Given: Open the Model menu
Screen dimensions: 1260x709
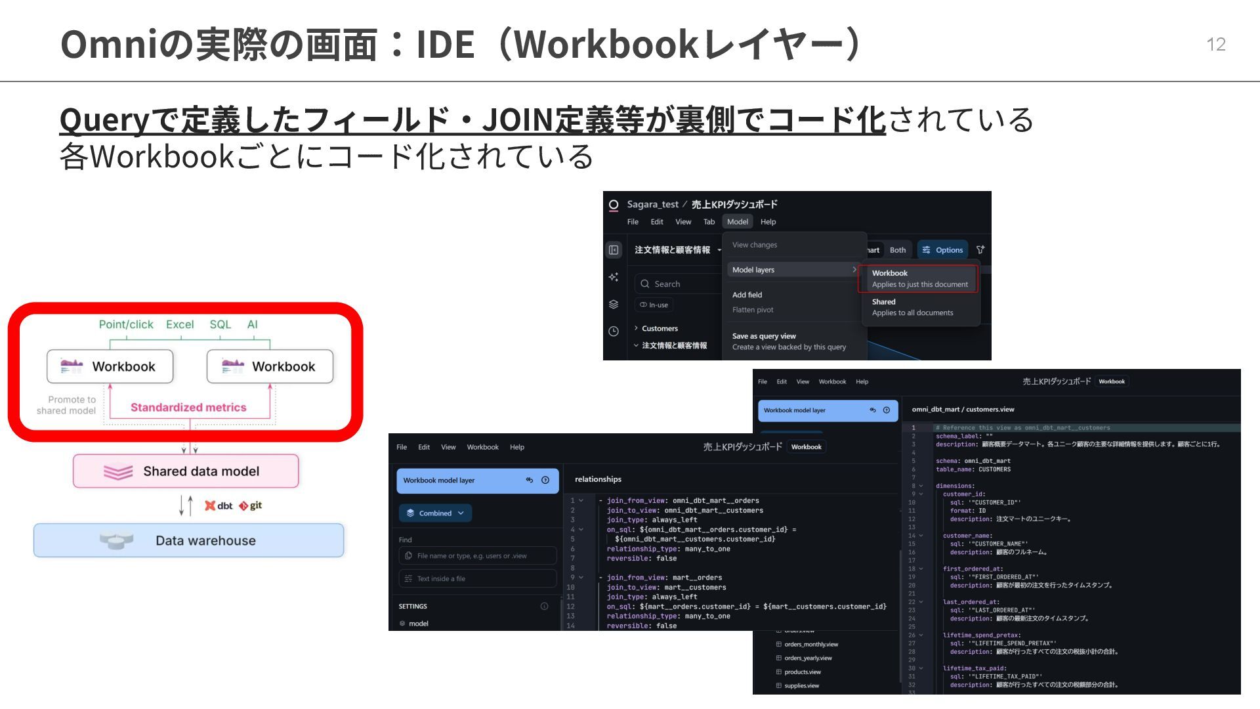Looking at the screenshot, I should pyautogui.click(x=737, y=222).
